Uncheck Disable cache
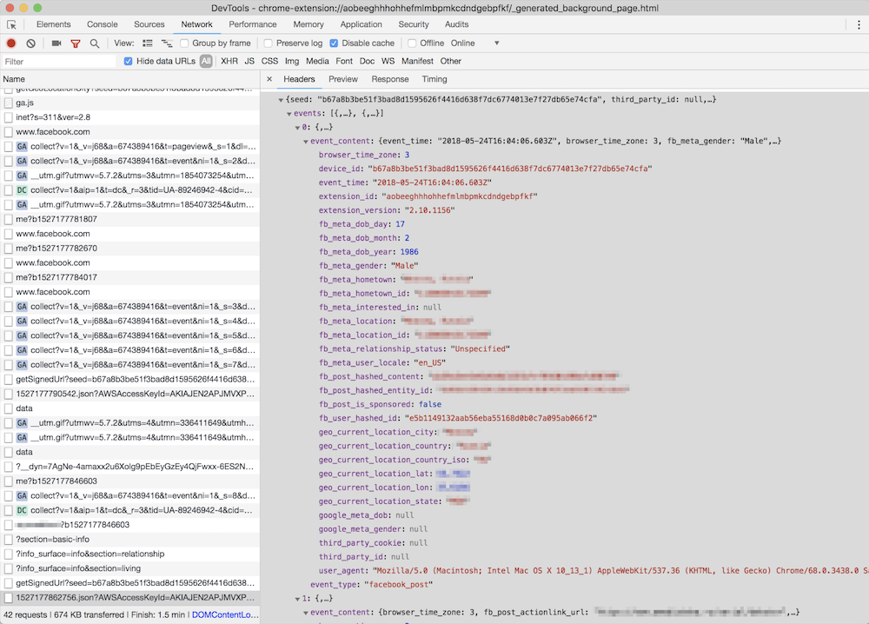The height and width of the screenshot is (624, 869). pyautogui.click(x=334, y=43)
